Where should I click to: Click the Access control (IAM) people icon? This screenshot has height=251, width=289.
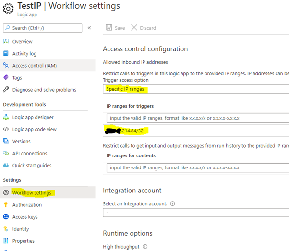coord(6,65)
